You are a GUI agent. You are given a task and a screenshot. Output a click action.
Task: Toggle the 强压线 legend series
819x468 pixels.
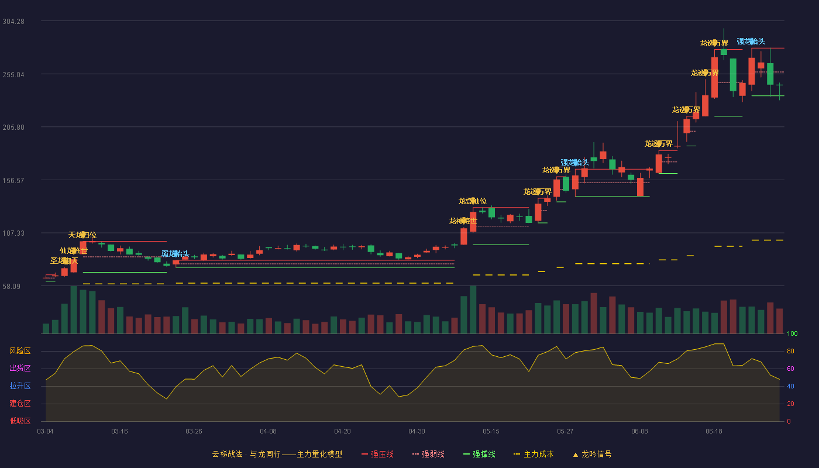(377, 454)
